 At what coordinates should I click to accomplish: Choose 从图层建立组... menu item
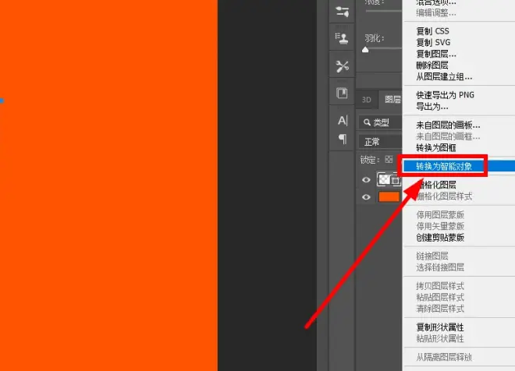[x=444, y=76]
